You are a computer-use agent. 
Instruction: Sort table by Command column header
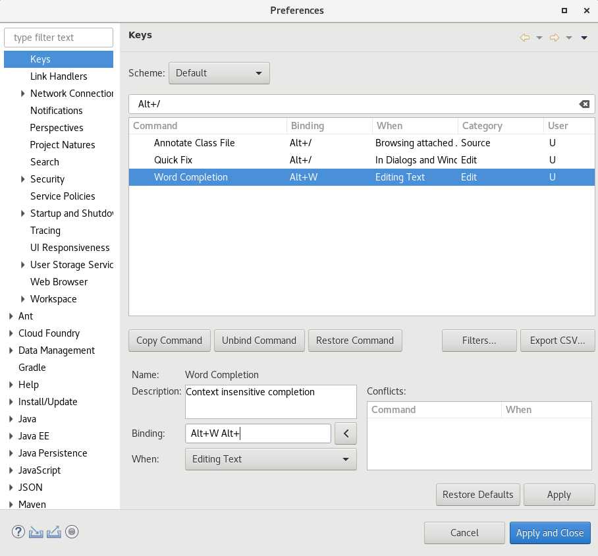tap(208, 126)
